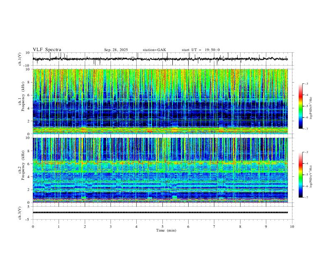Click the "-3" label on the upper color bar

(307, 83)
